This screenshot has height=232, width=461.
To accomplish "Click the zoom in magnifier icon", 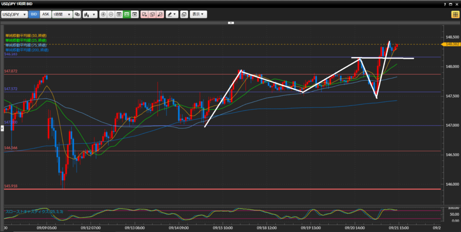I will click(104, 14).
